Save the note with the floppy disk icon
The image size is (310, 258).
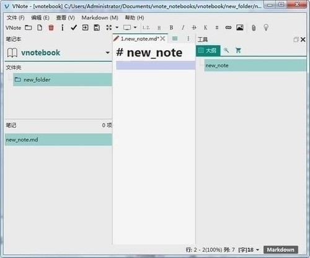(x=97, y=27)
